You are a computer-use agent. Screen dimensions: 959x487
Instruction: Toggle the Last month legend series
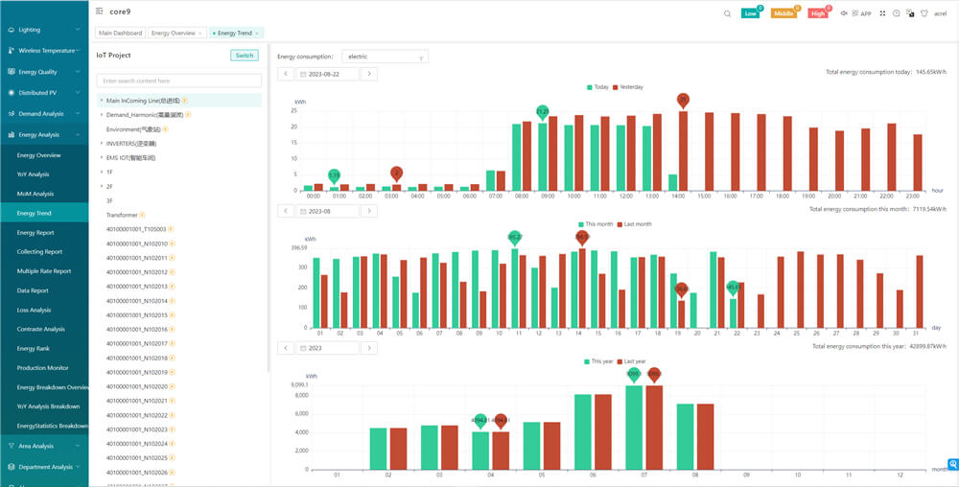[x=635, y=224]
